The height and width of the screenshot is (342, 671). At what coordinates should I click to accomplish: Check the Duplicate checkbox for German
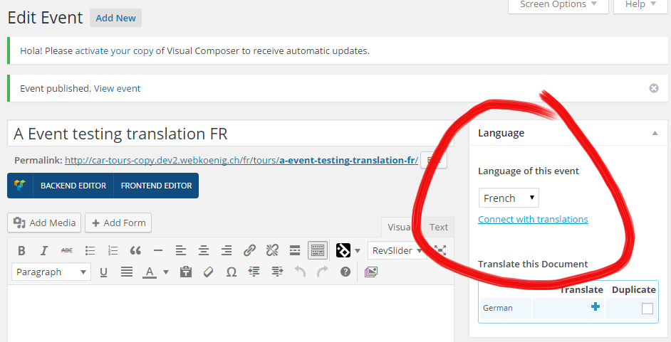tap(647, 309)
